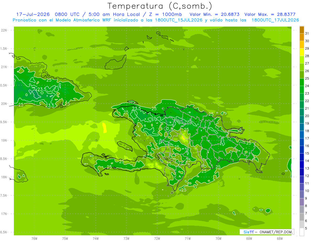Click the legend value '11' on the color bar
Screen dimensions: 314x242
(x=307, y=183)
